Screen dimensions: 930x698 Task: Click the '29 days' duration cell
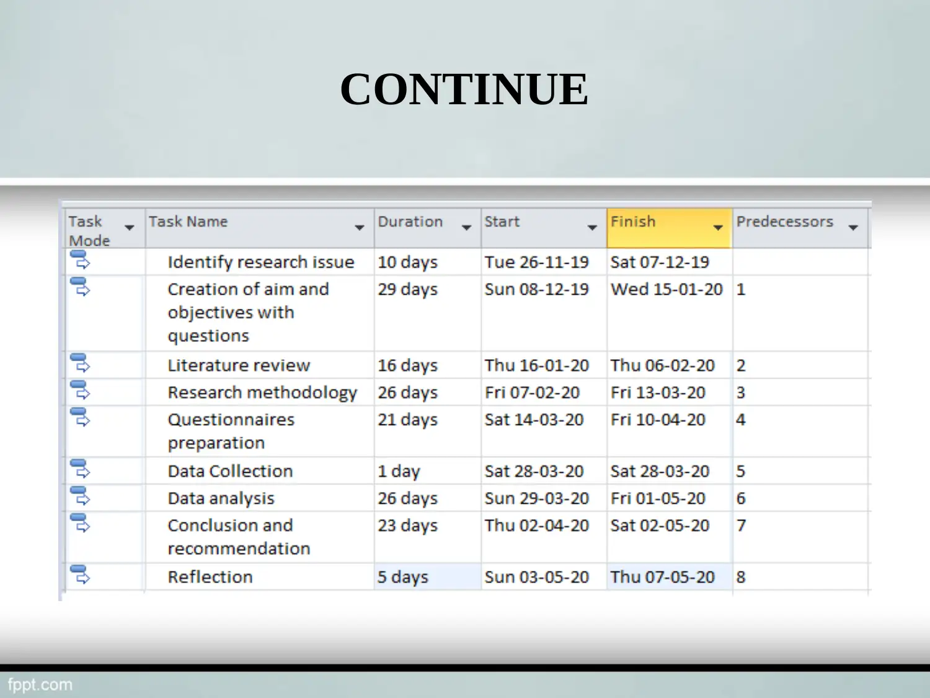click(428, 313)
